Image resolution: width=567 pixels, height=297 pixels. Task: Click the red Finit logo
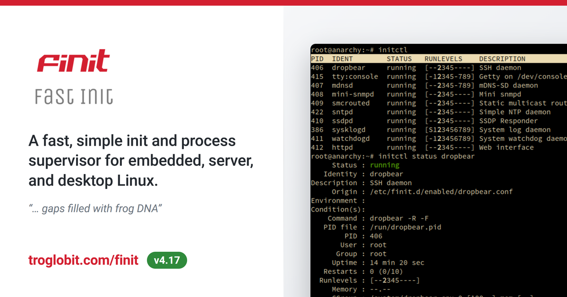tap(74, 61)
